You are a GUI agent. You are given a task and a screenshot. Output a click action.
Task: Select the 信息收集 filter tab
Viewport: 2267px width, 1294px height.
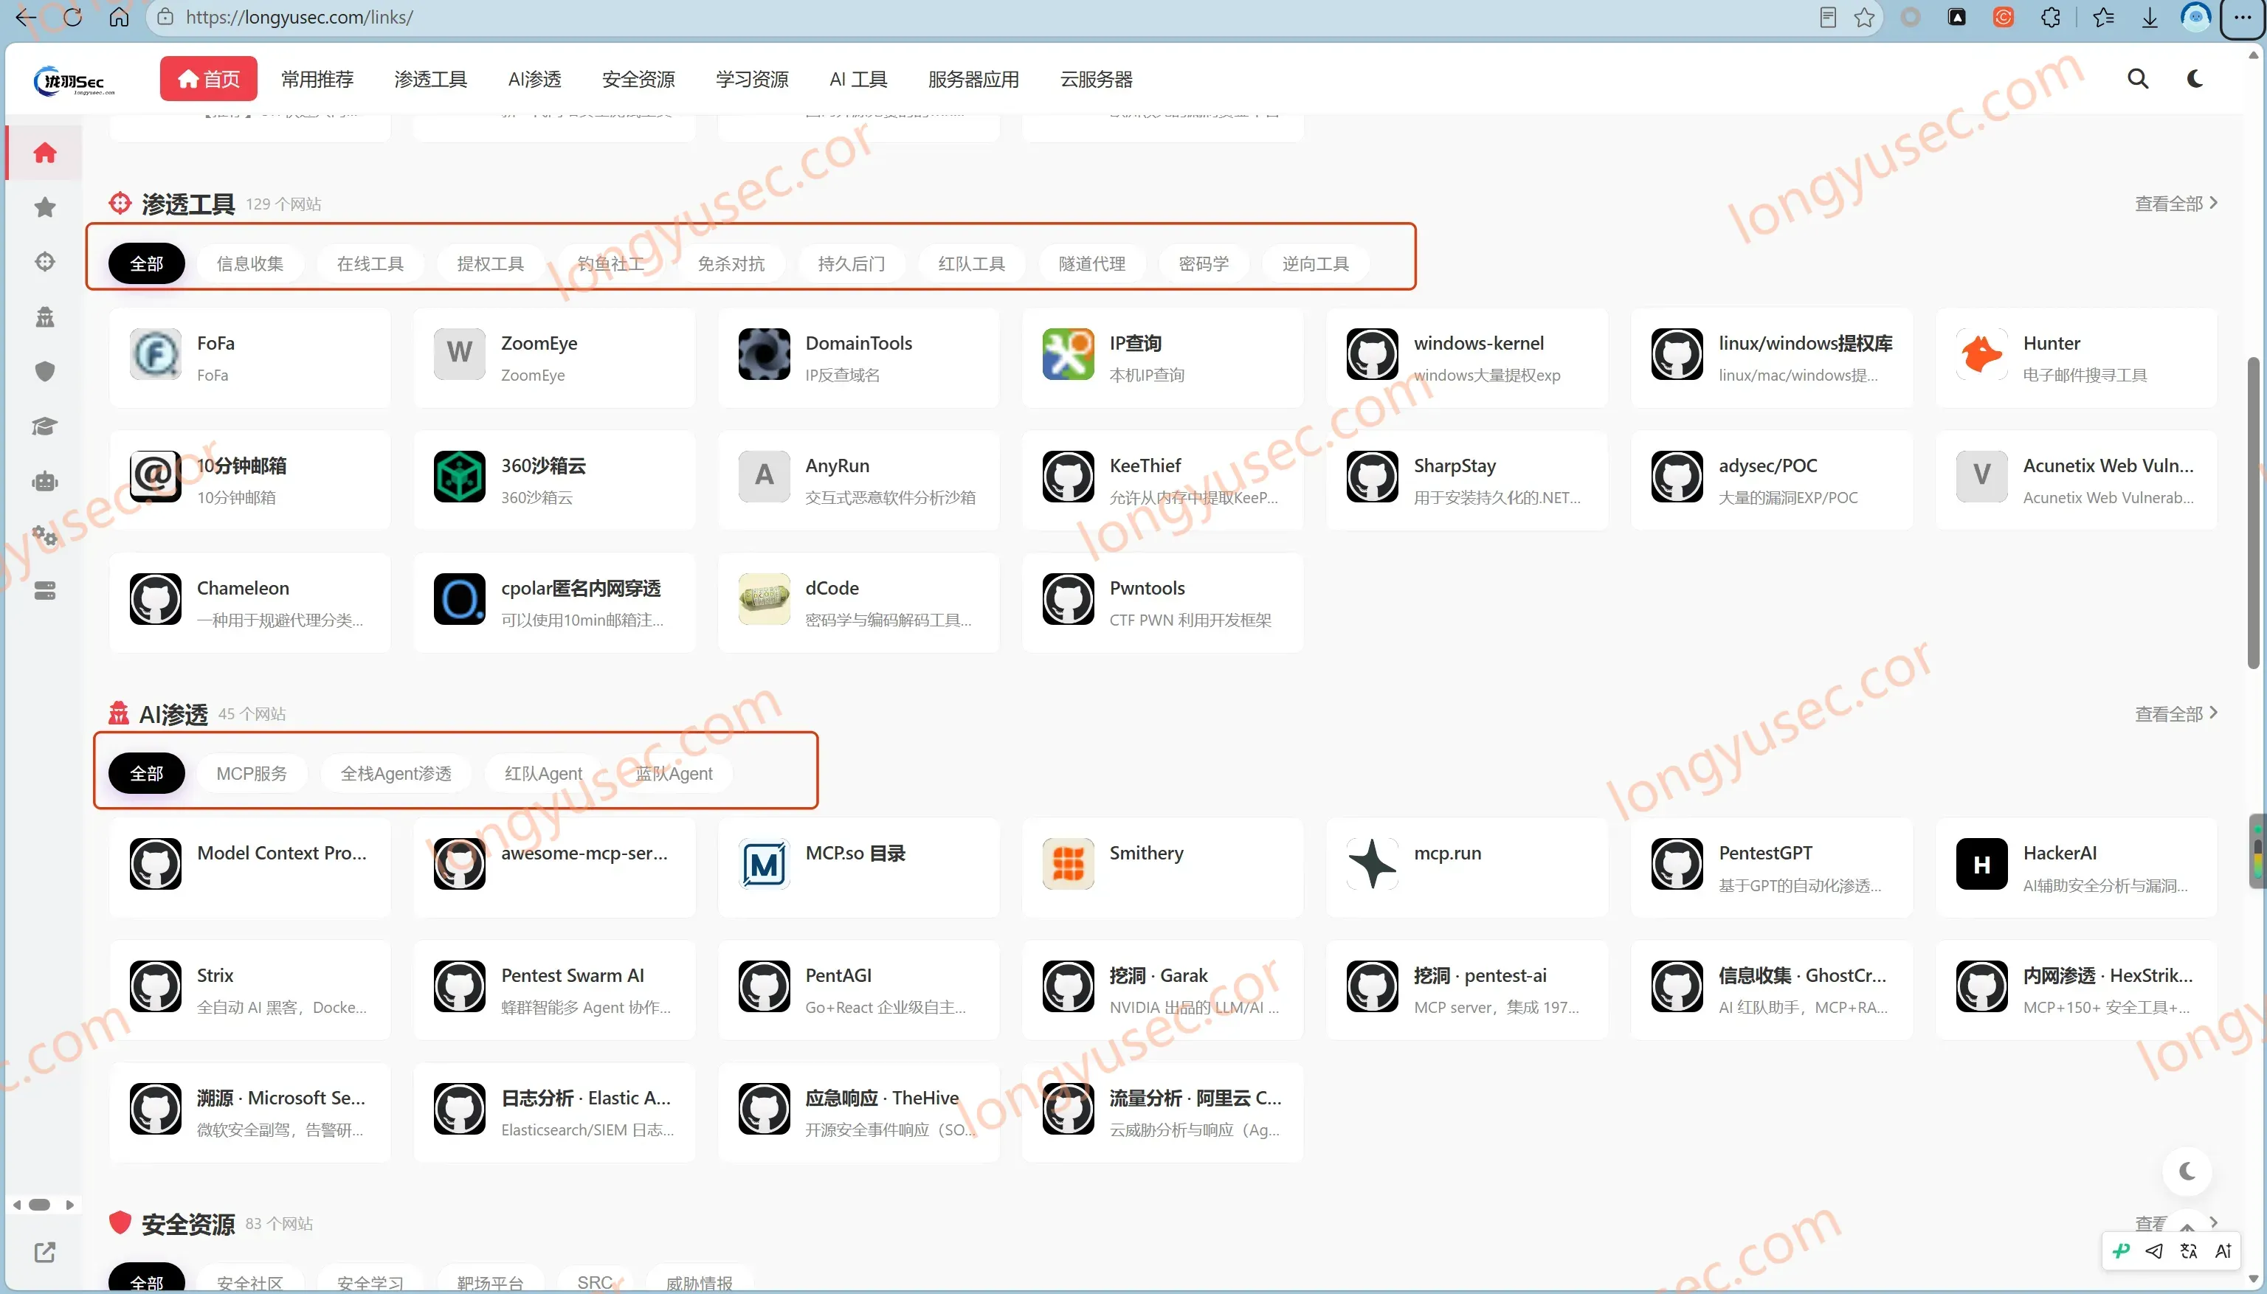click(250, 264)
